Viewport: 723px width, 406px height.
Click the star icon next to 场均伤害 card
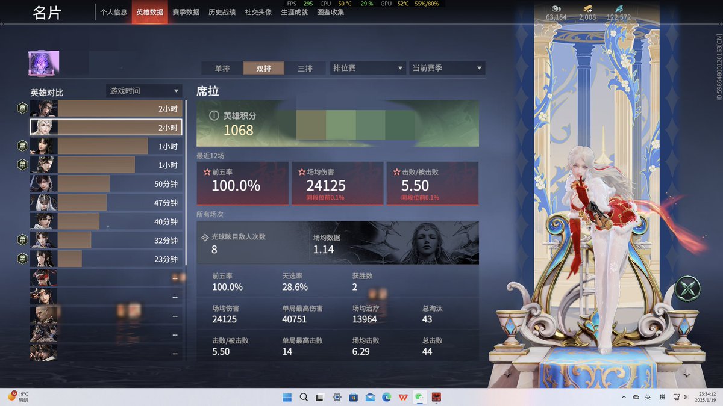(301, 172)
